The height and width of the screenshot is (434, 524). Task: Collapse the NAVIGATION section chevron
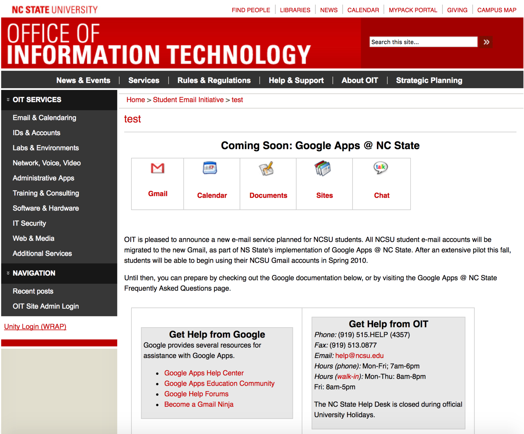click(x=8, y=273)
